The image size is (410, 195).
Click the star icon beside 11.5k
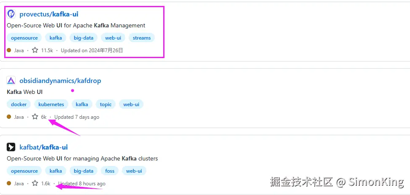[x=35, y=50]
